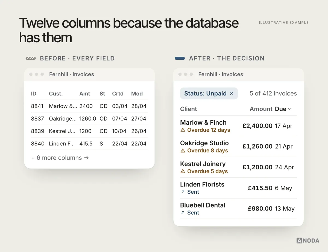Sort by the Amount column header

(261, 109)
